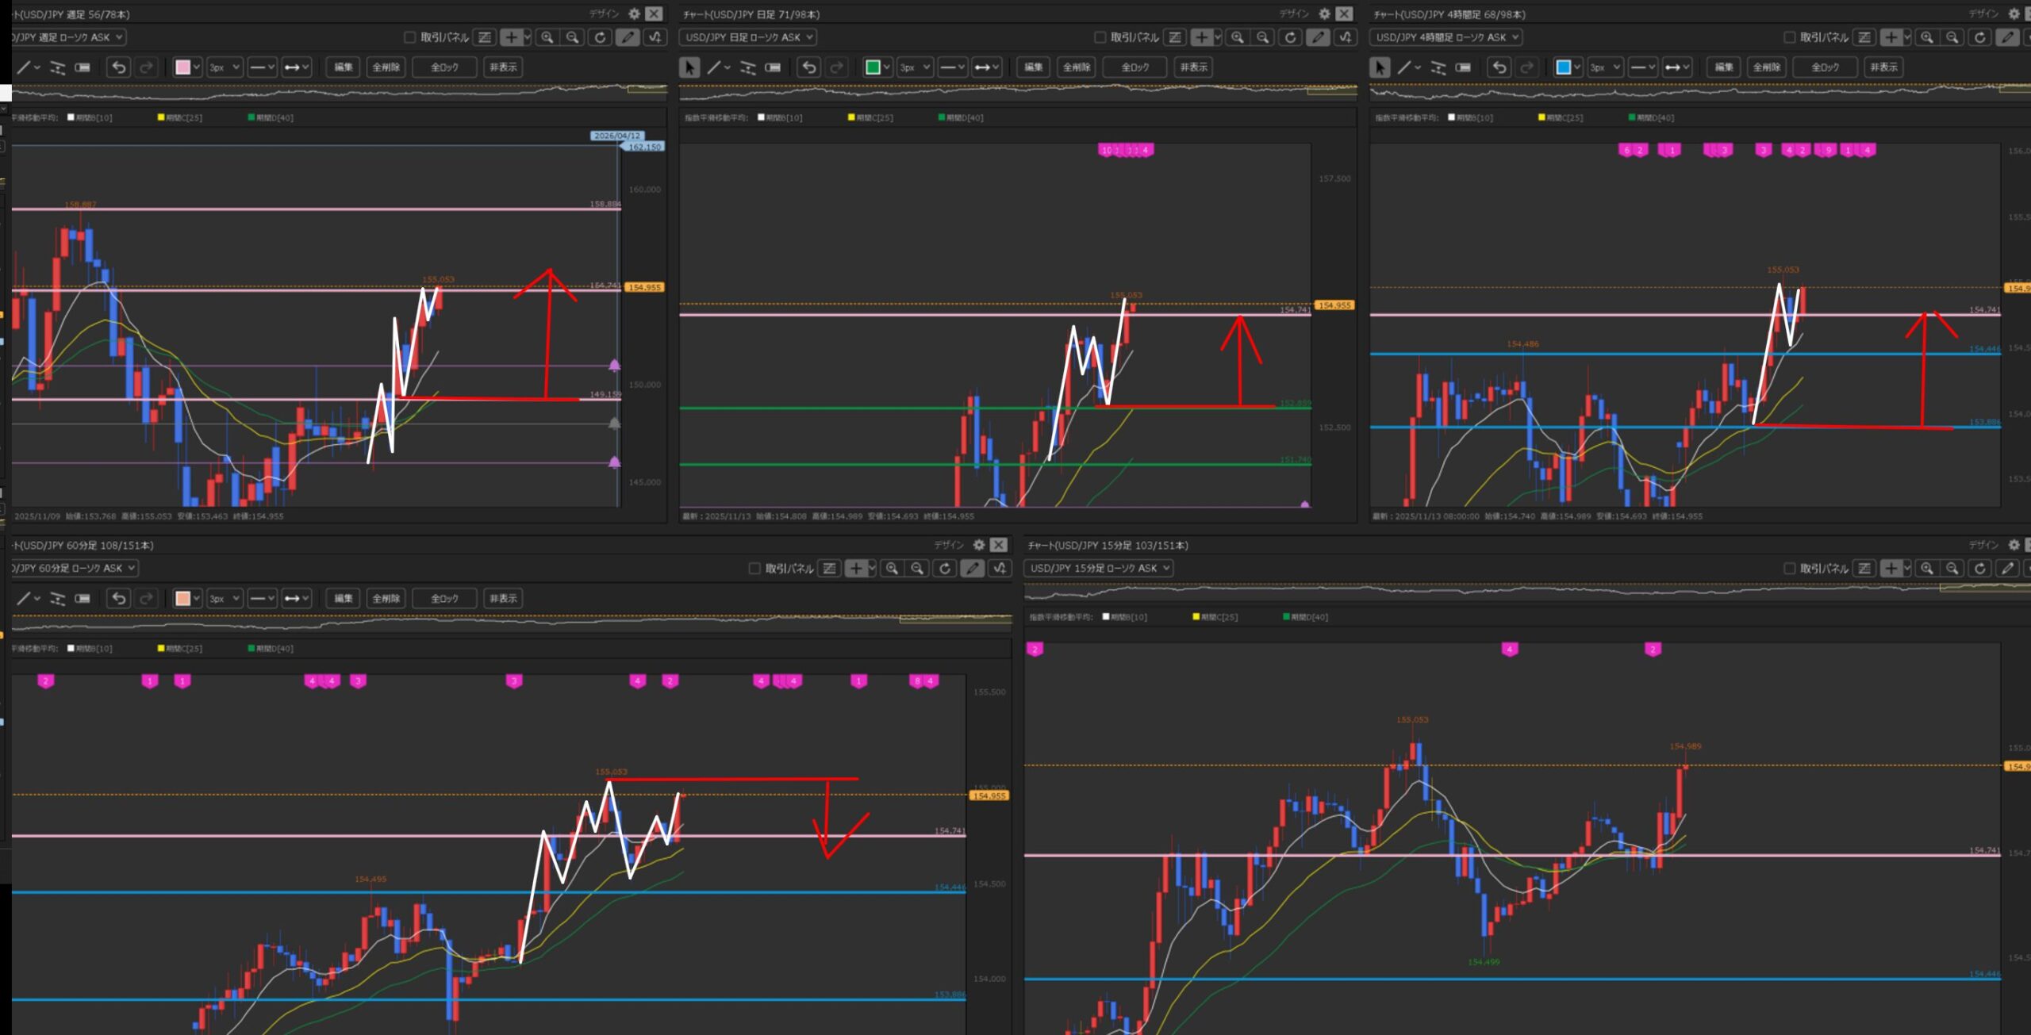Click デザイン in 15-minute chart header
2031x1035 pixels.
coord(1983,545)
